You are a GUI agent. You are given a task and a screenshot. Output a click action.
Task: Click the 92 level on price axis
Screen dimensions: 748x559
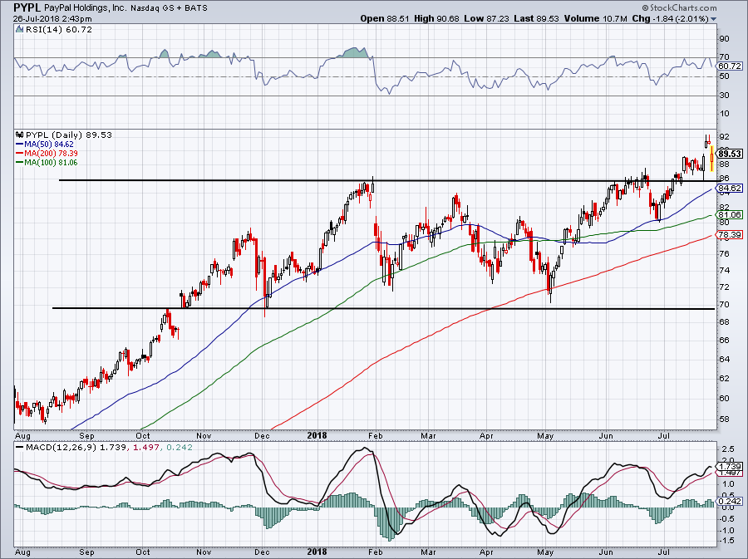(724, 136)
